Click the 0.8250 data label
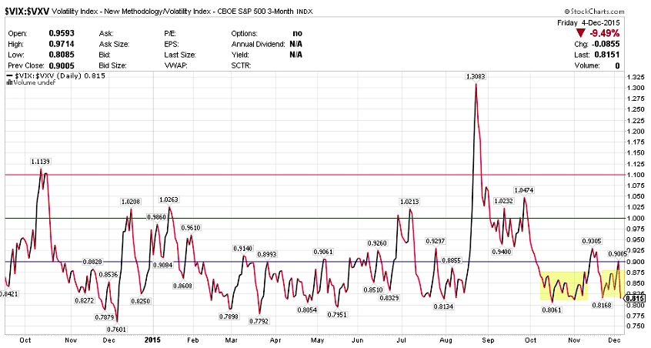The image size is (651, 348). (x=140, y=301)
